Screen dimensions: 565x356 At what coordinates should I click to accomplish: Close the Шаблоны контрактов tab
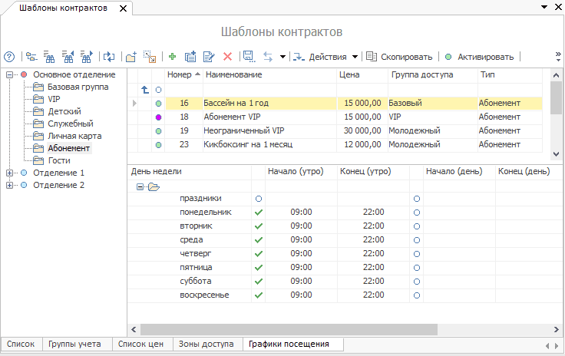click(124, 8)
